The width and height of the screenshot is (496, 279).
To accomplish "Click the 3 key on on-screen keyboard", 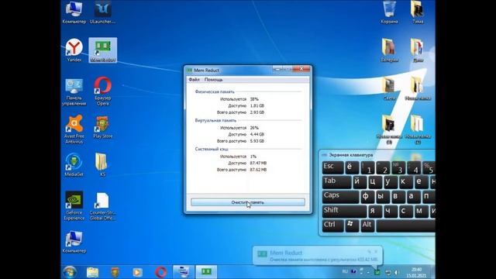I will [x=398, y=167].
